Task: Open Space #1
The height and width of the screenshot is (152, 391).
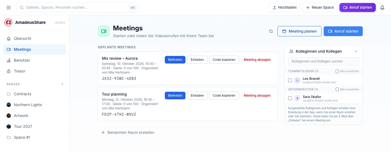Action: coord(34,137)
